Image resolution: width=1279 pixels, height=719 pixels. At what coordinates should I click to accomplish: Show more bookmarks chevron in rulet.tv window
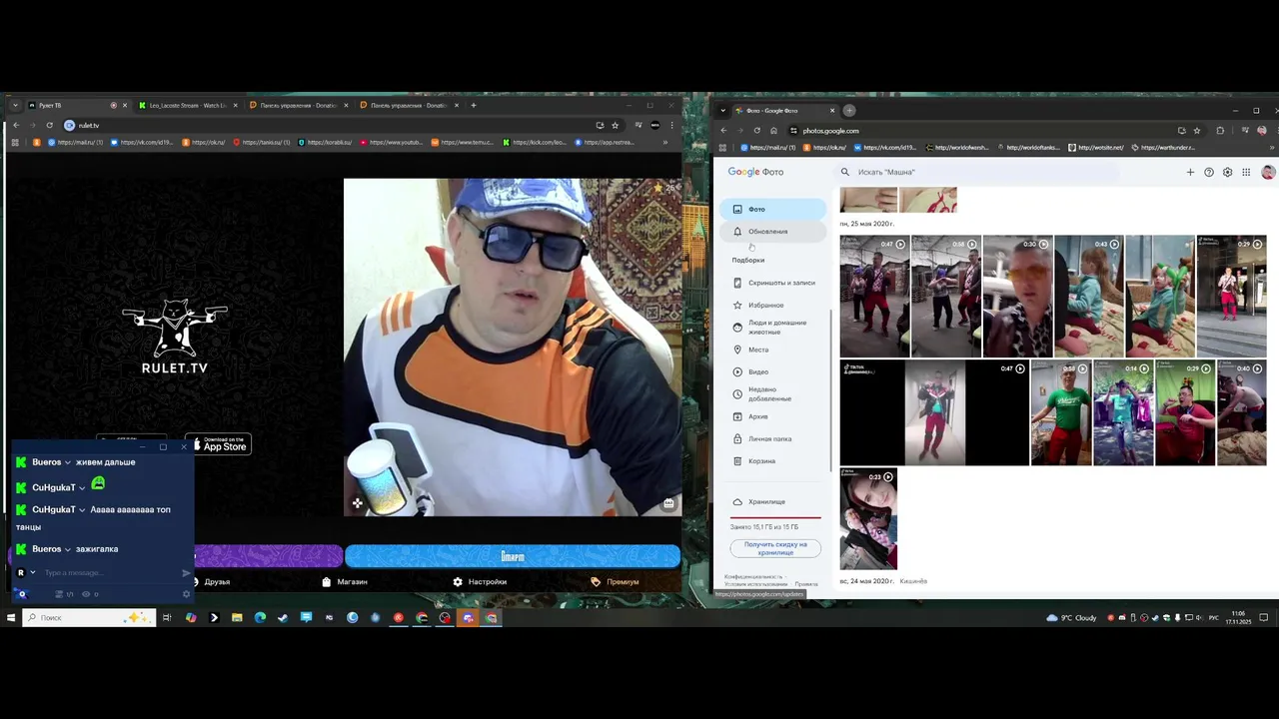pos(665,142)
